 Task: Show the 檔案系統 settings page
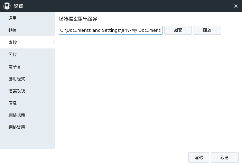click(17, 91)
